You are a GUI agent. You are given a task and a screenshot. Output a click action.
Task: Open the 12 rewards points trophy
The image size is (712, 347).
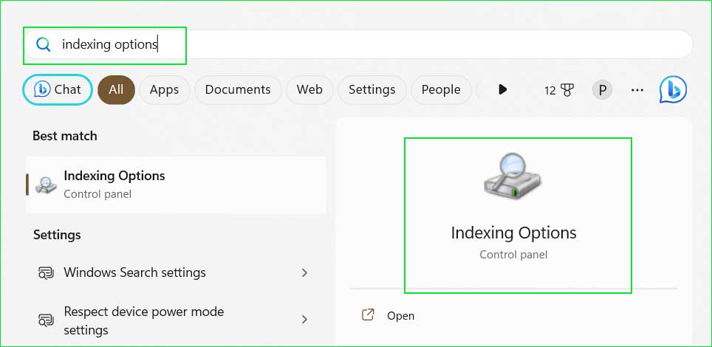point(559,90)
